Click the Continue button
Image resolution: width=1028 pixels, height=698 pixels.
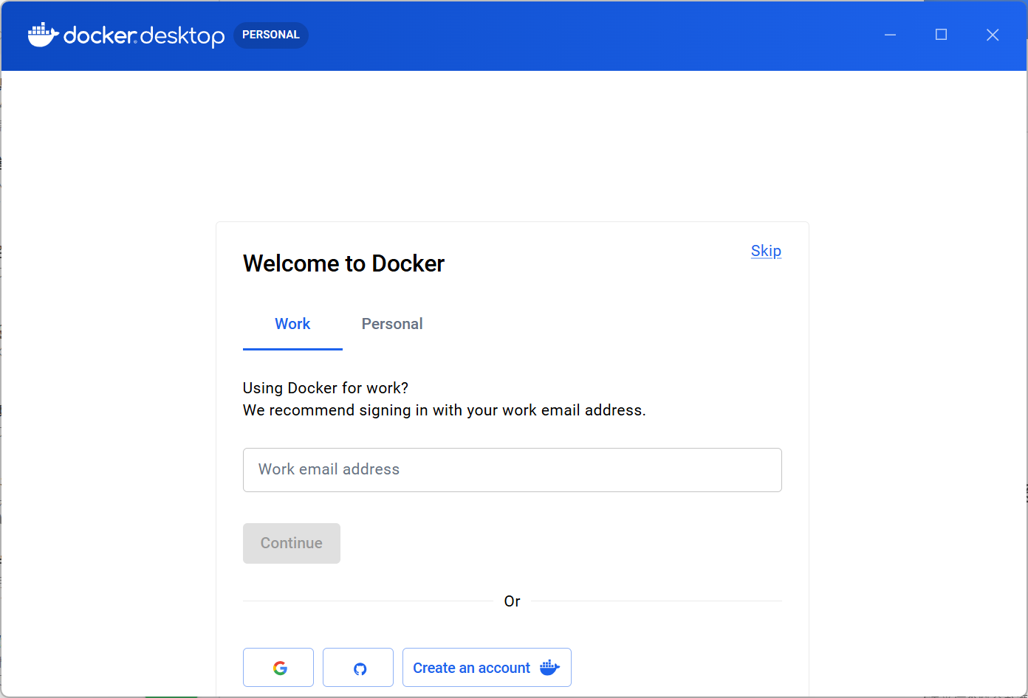[x=292, y=543]
